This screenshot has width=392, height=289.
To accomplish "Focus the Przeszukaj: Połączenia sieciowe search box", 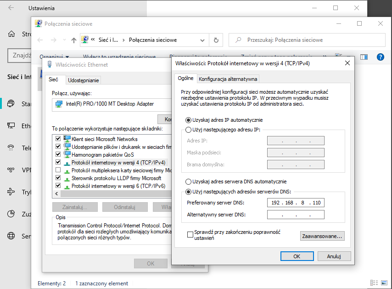I will pos(307,40).
